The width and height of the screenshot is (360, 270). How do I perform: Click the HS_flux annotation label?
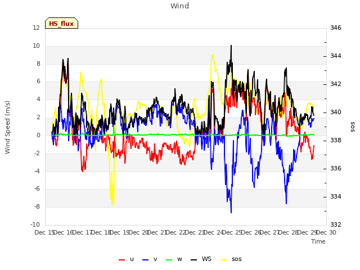[x=61, y=23]
